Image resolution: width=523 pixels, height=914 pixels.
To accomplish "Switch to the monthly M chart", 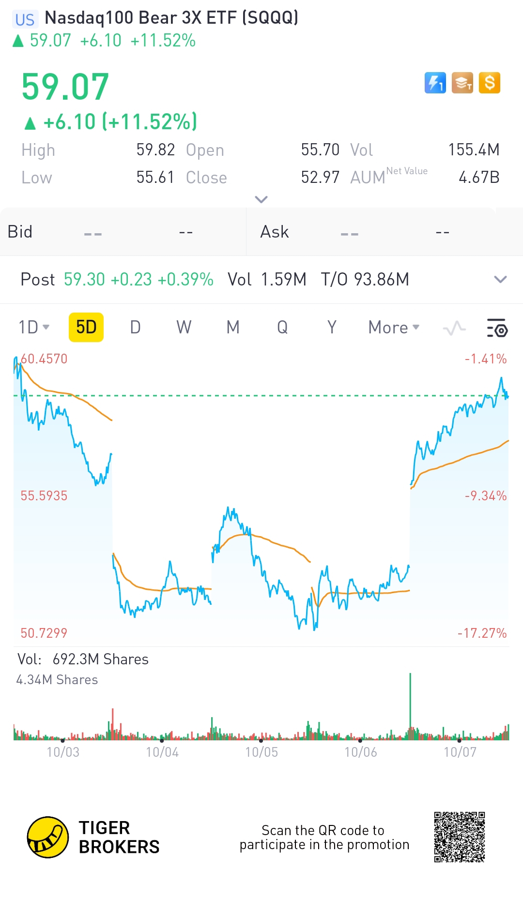I will coord(233,328).
